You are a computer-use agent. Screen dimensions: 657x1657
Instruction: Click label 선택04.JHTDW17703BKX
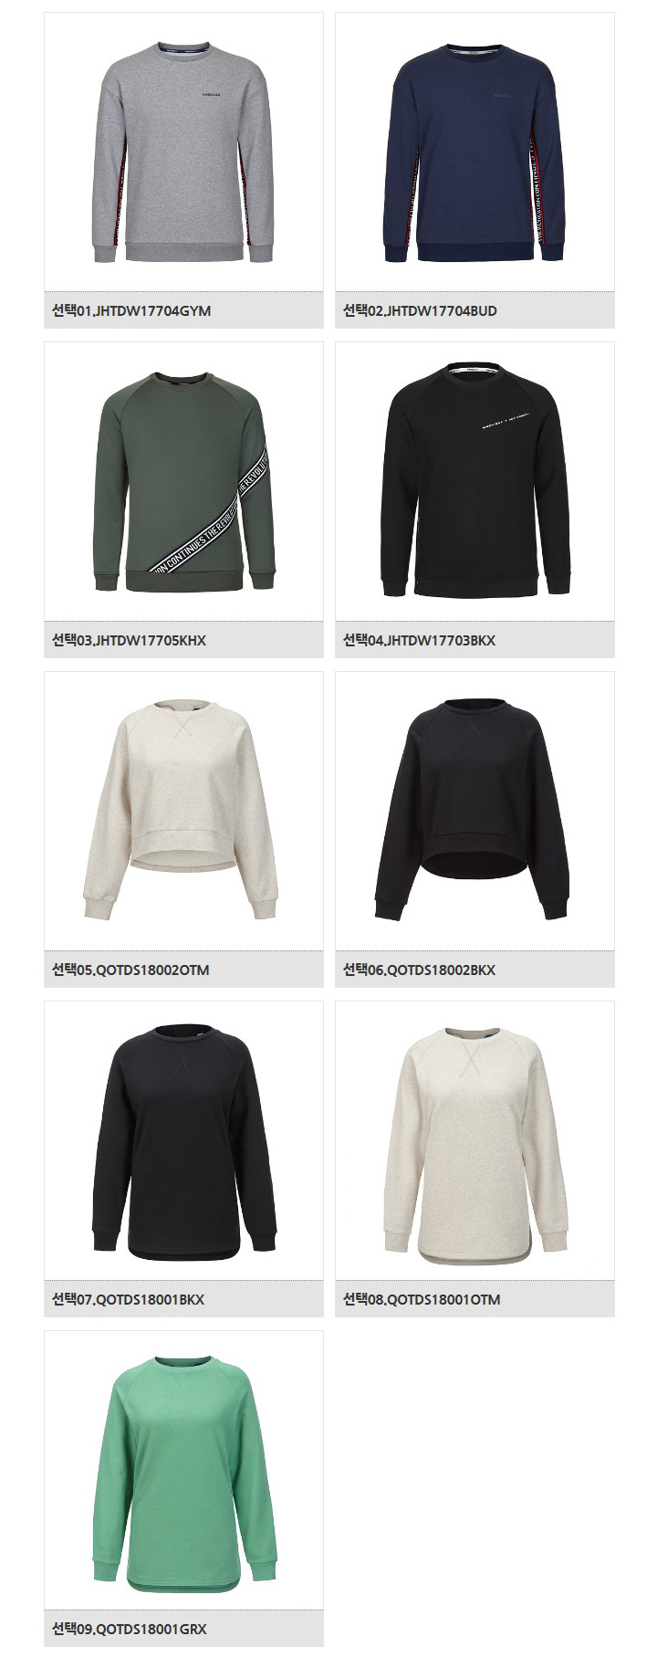pyautogui.click(x=419, y=640)
